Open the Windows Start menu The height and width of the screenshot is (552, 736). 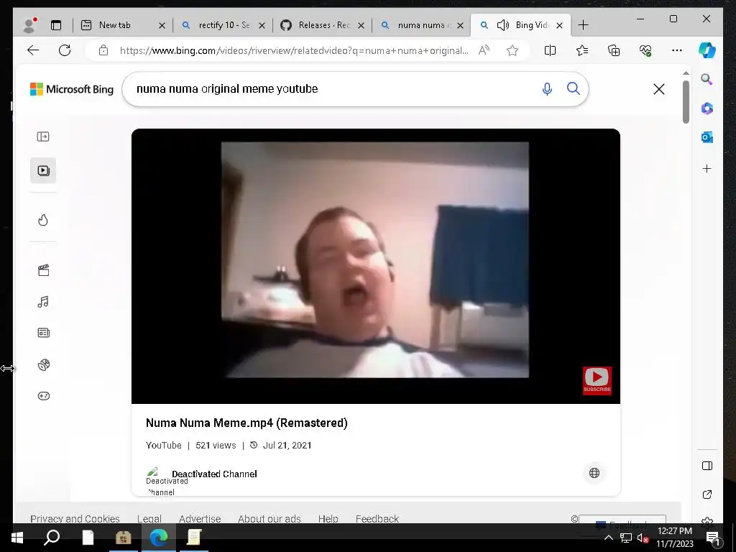17,538
